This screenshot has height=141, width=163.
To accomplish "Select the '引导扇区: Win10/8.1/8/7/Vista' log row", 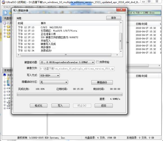I will pos(68,31).
